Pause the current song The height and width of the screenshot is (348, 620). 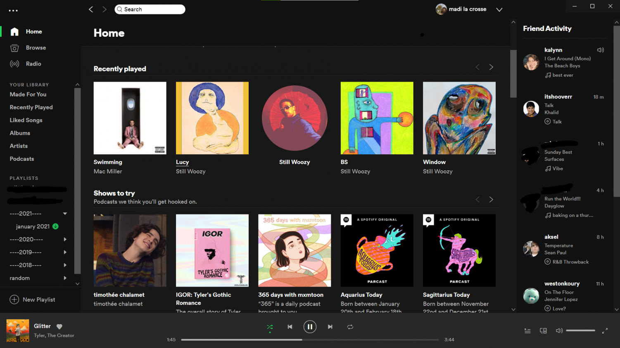[310, 327]
